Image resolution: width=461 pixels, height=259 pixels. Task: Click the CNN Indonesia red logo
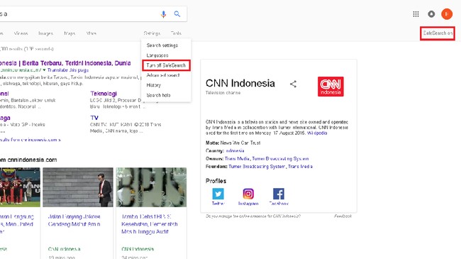[331, 87]
